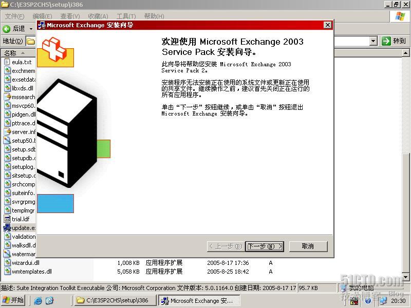Select the setuplog file icon
This screenshot has width=411, height=308.
pos(7,167)
